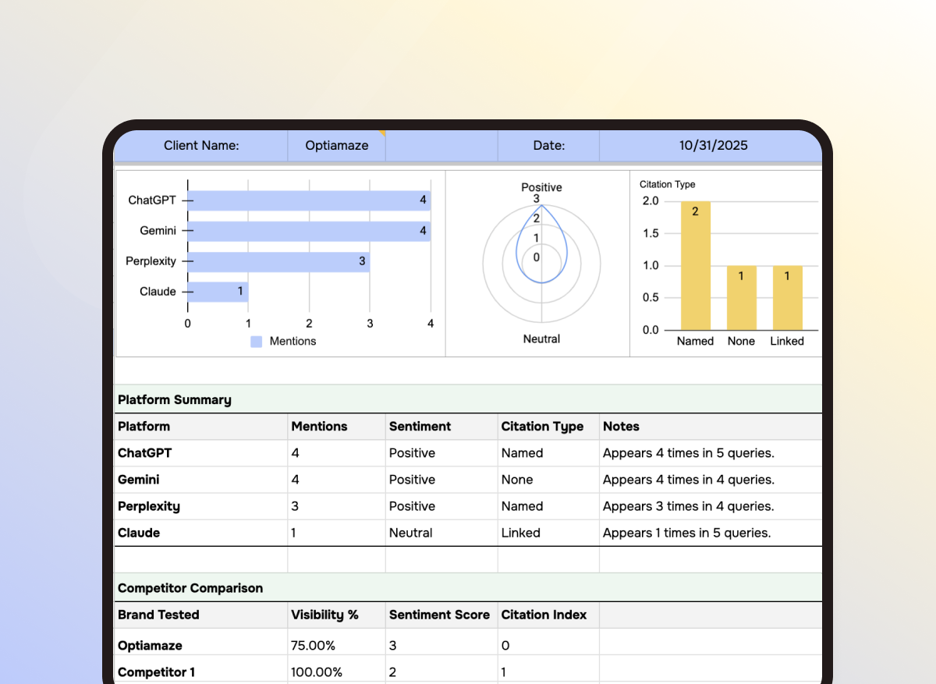Select the Claude bar showing 1 mention
Screen dimensions: 936x684
coord(218,292)
